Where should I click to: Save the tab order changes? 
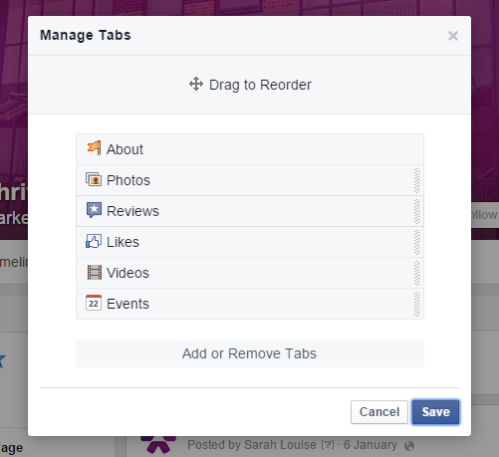(x=435, y=412)
